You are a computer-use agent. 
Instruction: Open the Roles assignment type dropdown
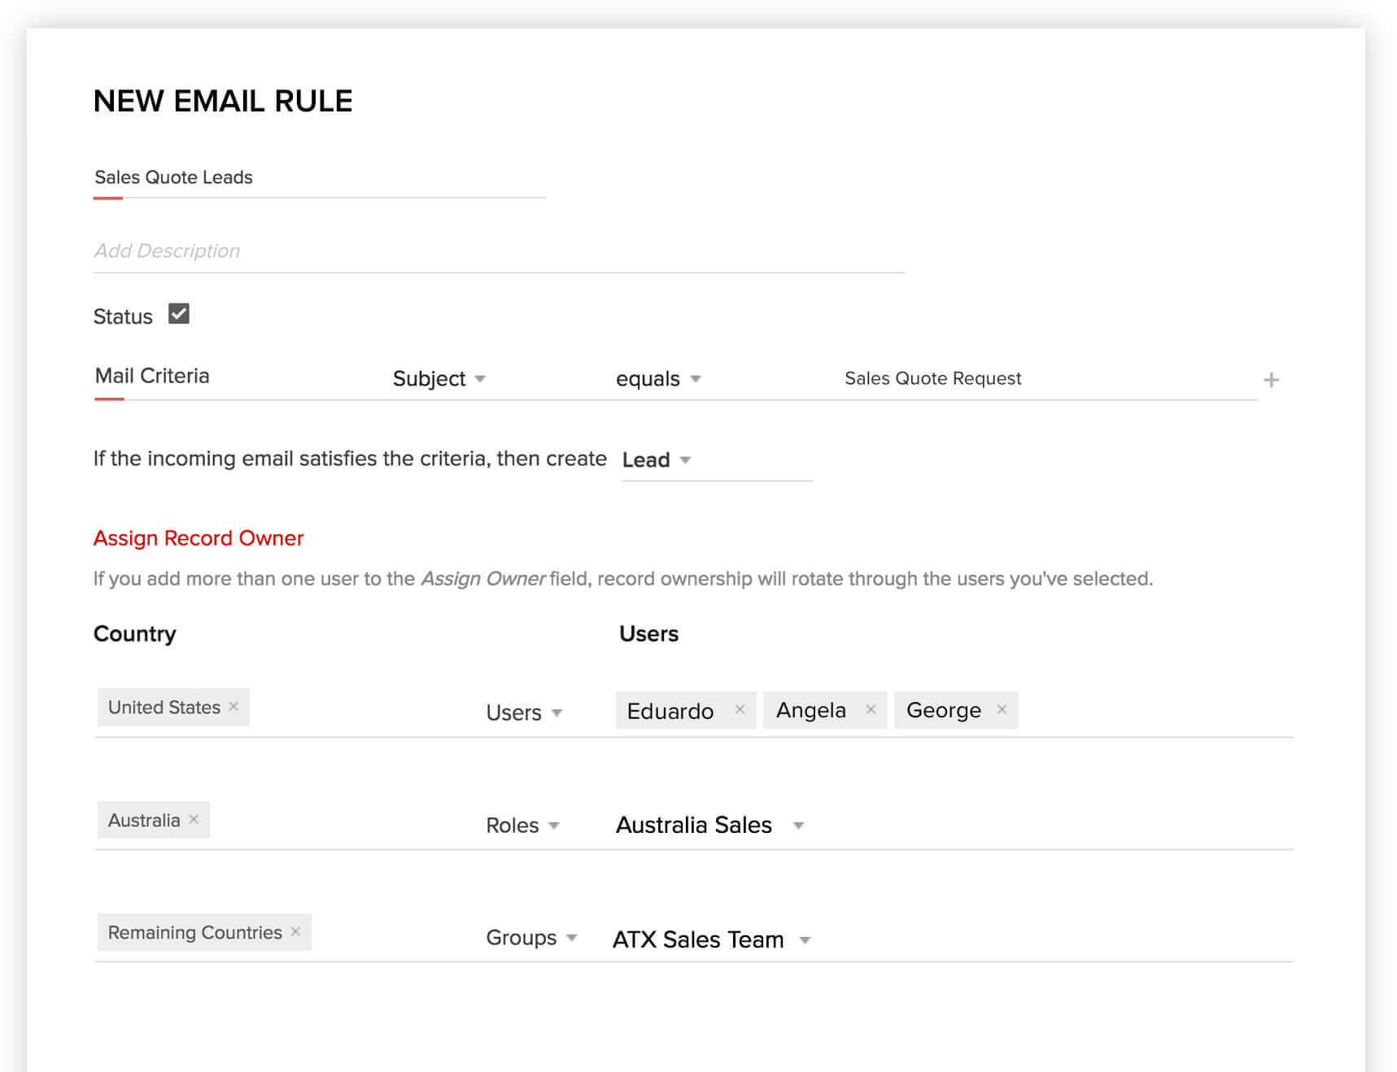tap(522, 826)
